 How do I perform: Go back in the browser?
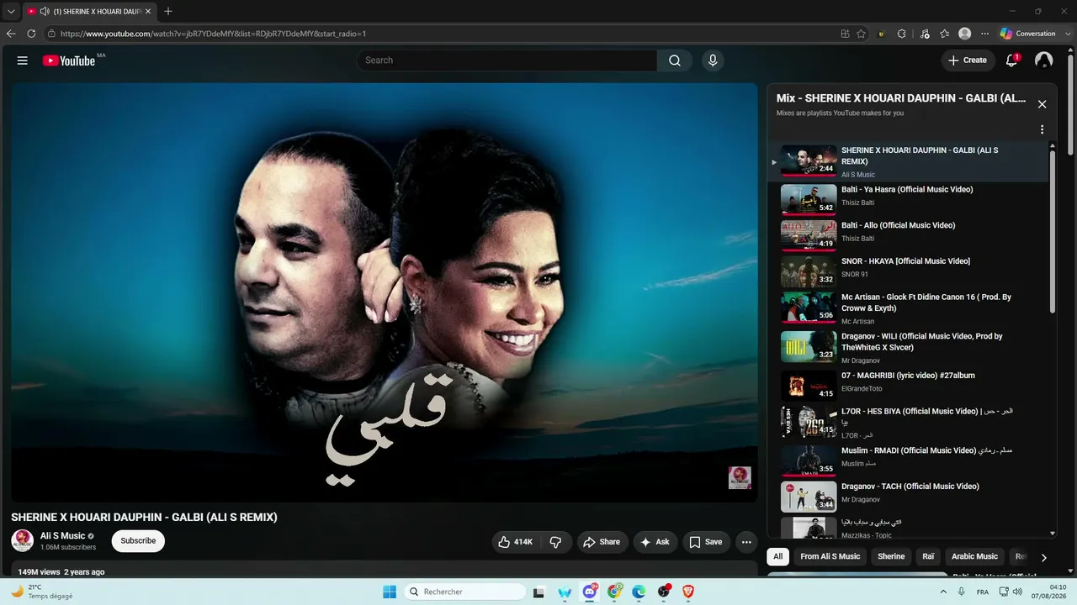click(11, 34)
